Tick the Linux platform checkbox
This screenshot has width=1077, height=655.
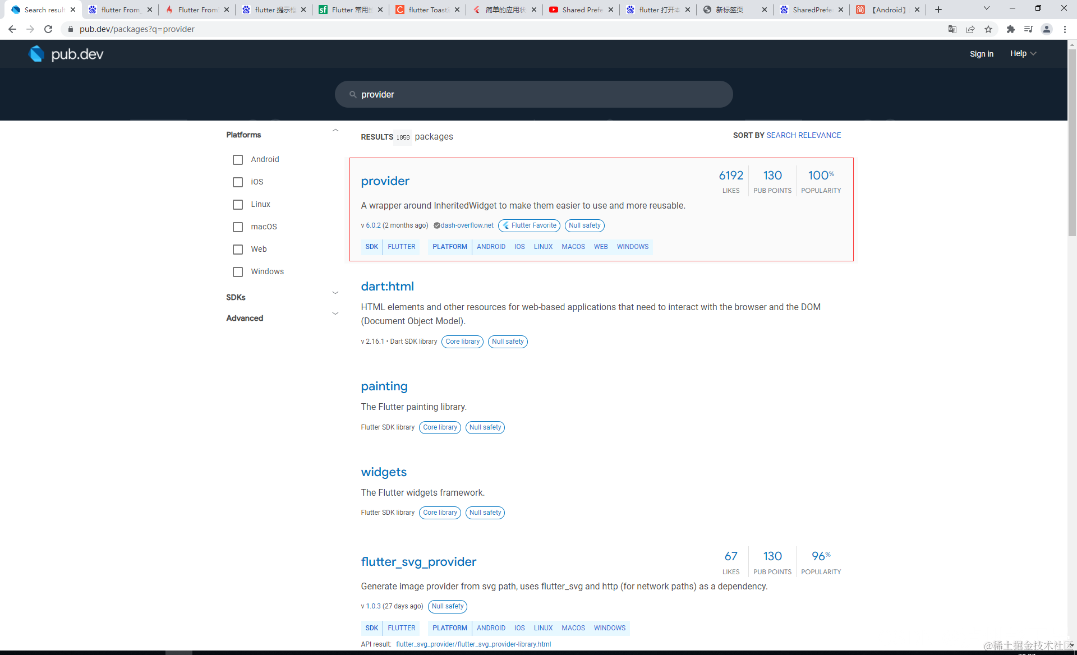click(238, 205)
